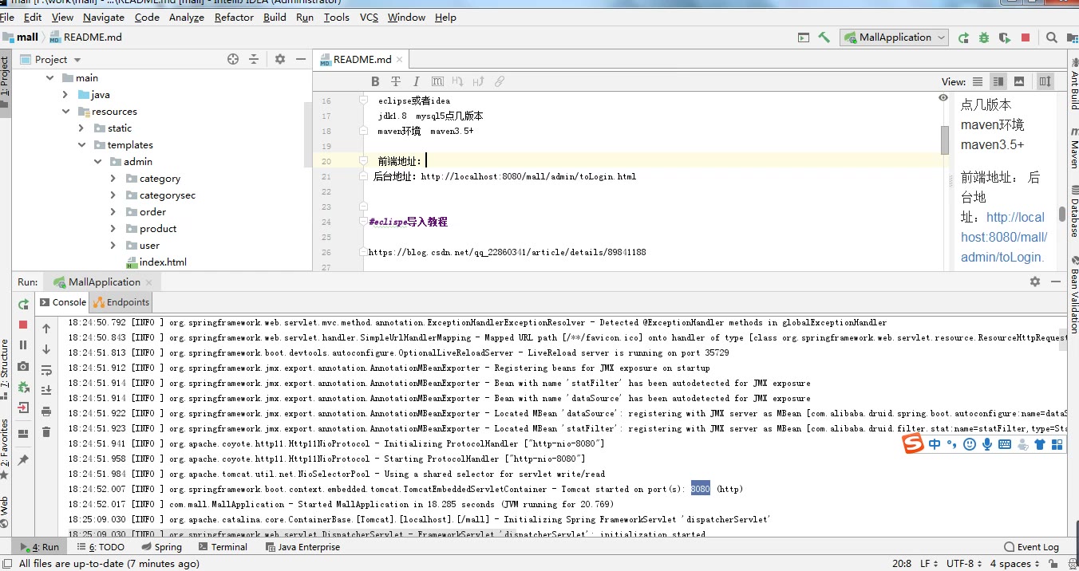Open Run panel settings gear
The image size is (1079, 571).
click(x=1035, y=282)
